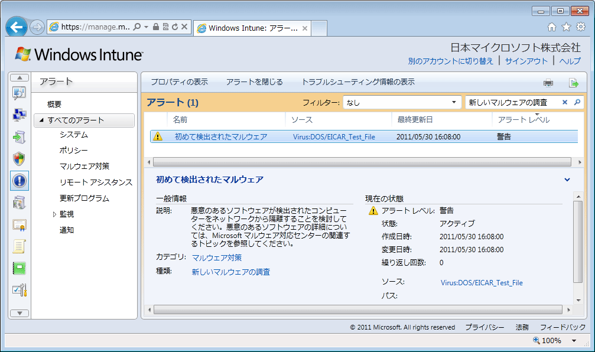
Task: Open Favorites star icon
Action: [x=566, y=27]
